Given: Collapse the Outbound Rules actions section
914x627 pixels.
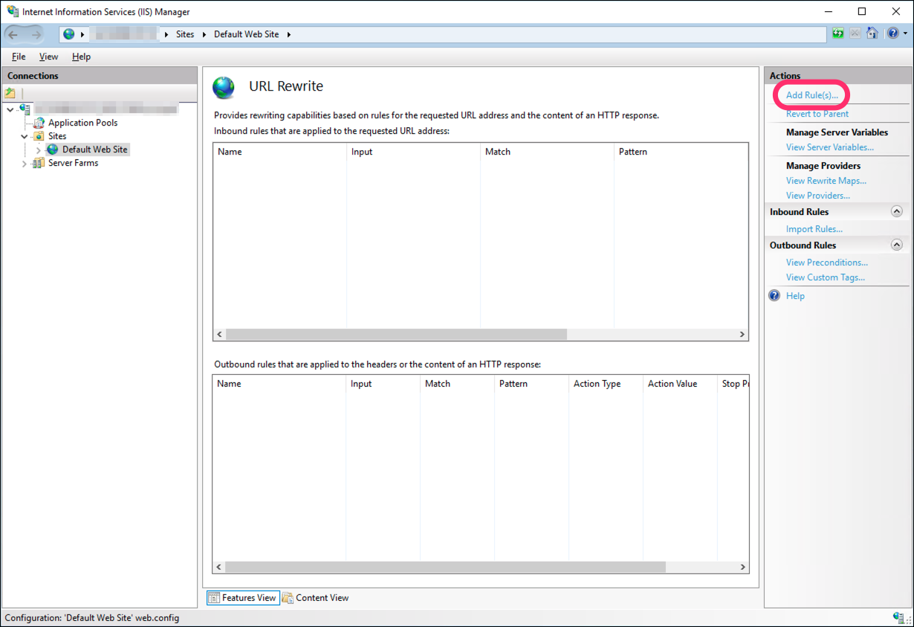Looking at the screenshot, I should 896,245.
